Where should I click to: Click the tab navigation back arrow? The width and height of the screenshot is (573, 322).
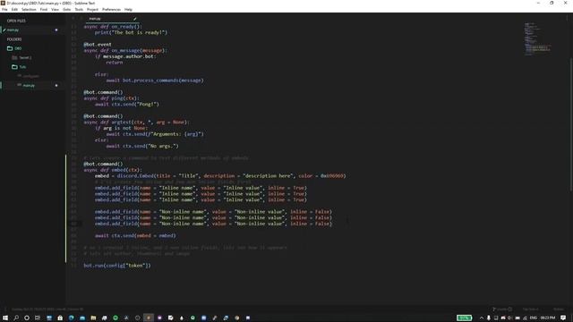click(x=73, y=19)
